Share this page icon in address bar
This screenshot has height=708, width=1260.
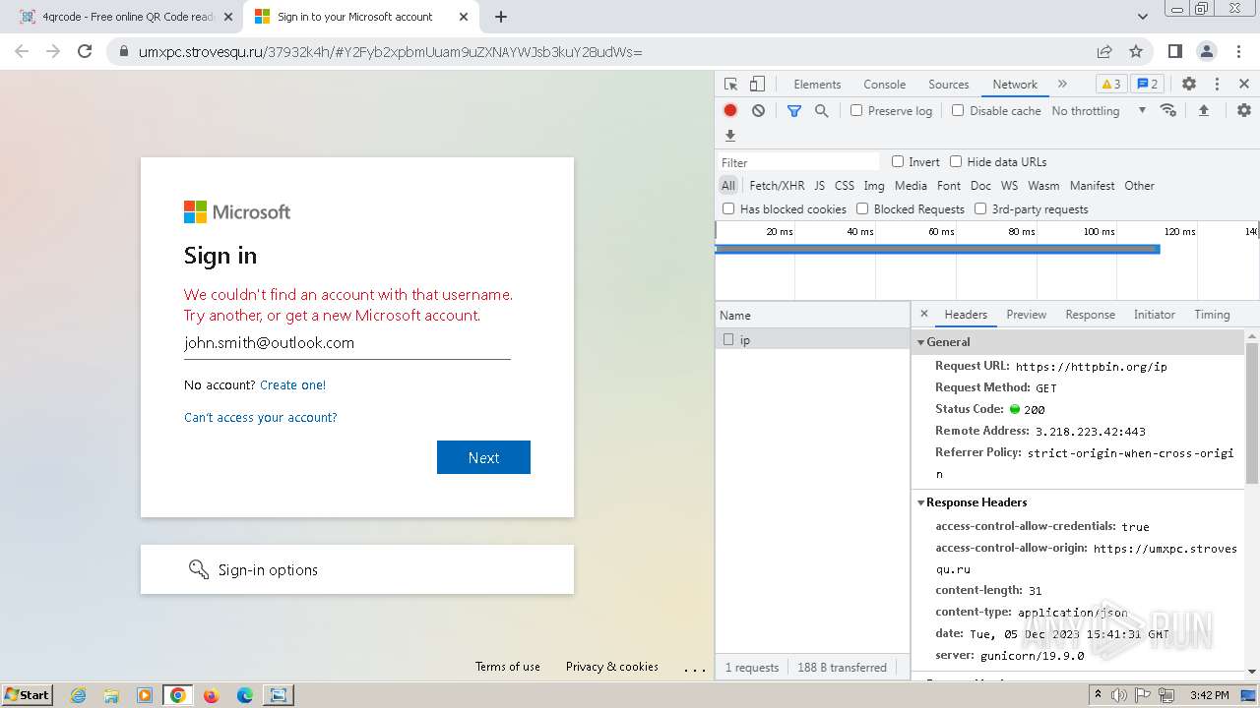(1104, 51)
